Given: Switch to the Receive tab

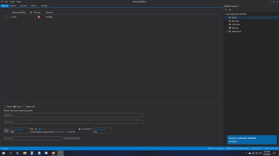Looking at the screenshot, I should pos(13,6).
